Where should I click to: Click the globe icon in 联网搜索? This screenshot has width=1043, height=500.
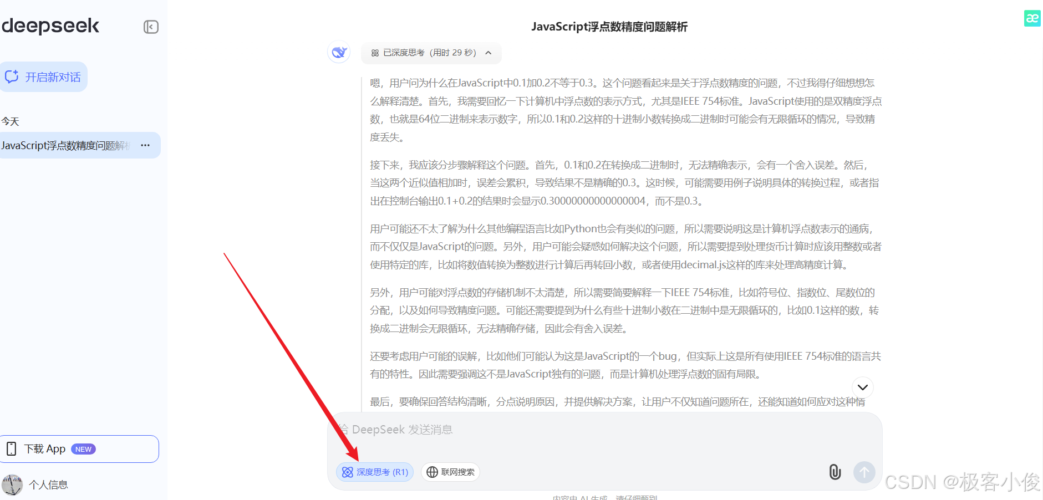point(432,472)
